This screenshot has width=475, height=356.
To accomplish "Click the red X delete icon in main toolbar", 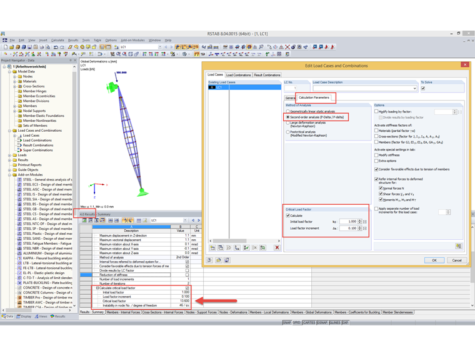I will coord(287,47).
